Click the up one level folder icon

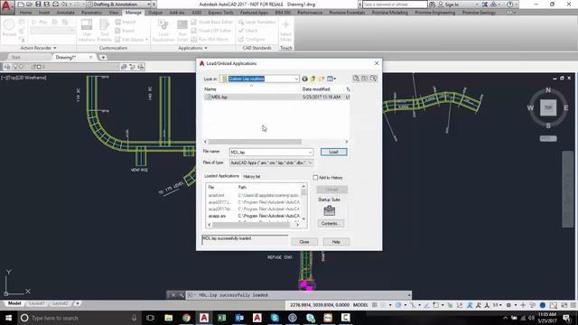313,79
